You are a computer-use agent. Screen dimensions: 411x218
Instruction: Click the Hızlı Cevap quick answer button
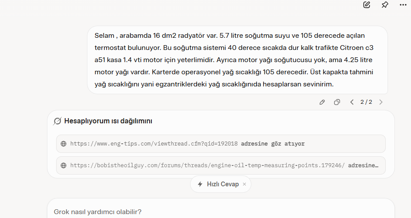(x=221, y=184)
